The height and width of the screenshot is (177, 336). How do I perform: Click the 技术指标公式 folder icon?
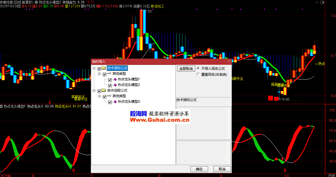click(104, 68)
